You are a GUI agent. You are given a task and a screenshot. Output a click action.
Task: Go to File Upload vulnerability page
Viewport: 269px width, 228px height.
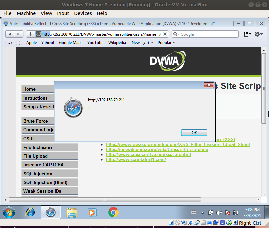(x=50, y=156)
